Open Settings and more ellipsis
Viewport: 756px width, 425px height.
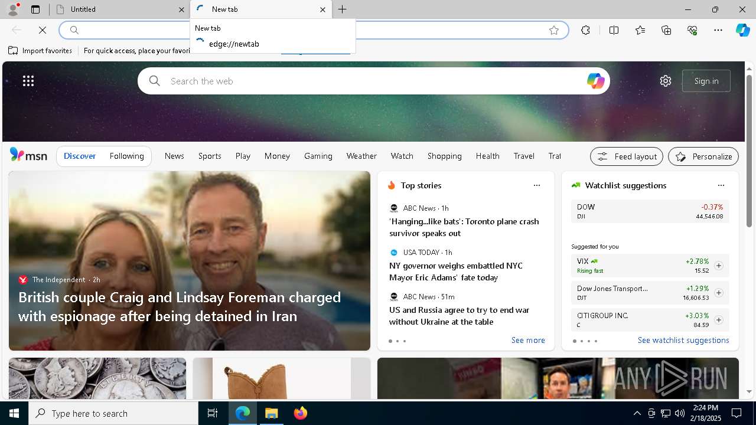click(718, 30)
